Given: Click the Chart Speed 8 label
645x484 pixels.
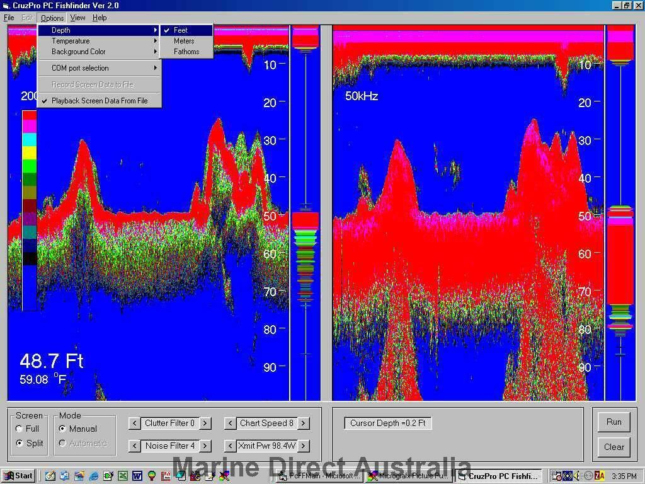Looking at the screenshot, I should (266, 423).
